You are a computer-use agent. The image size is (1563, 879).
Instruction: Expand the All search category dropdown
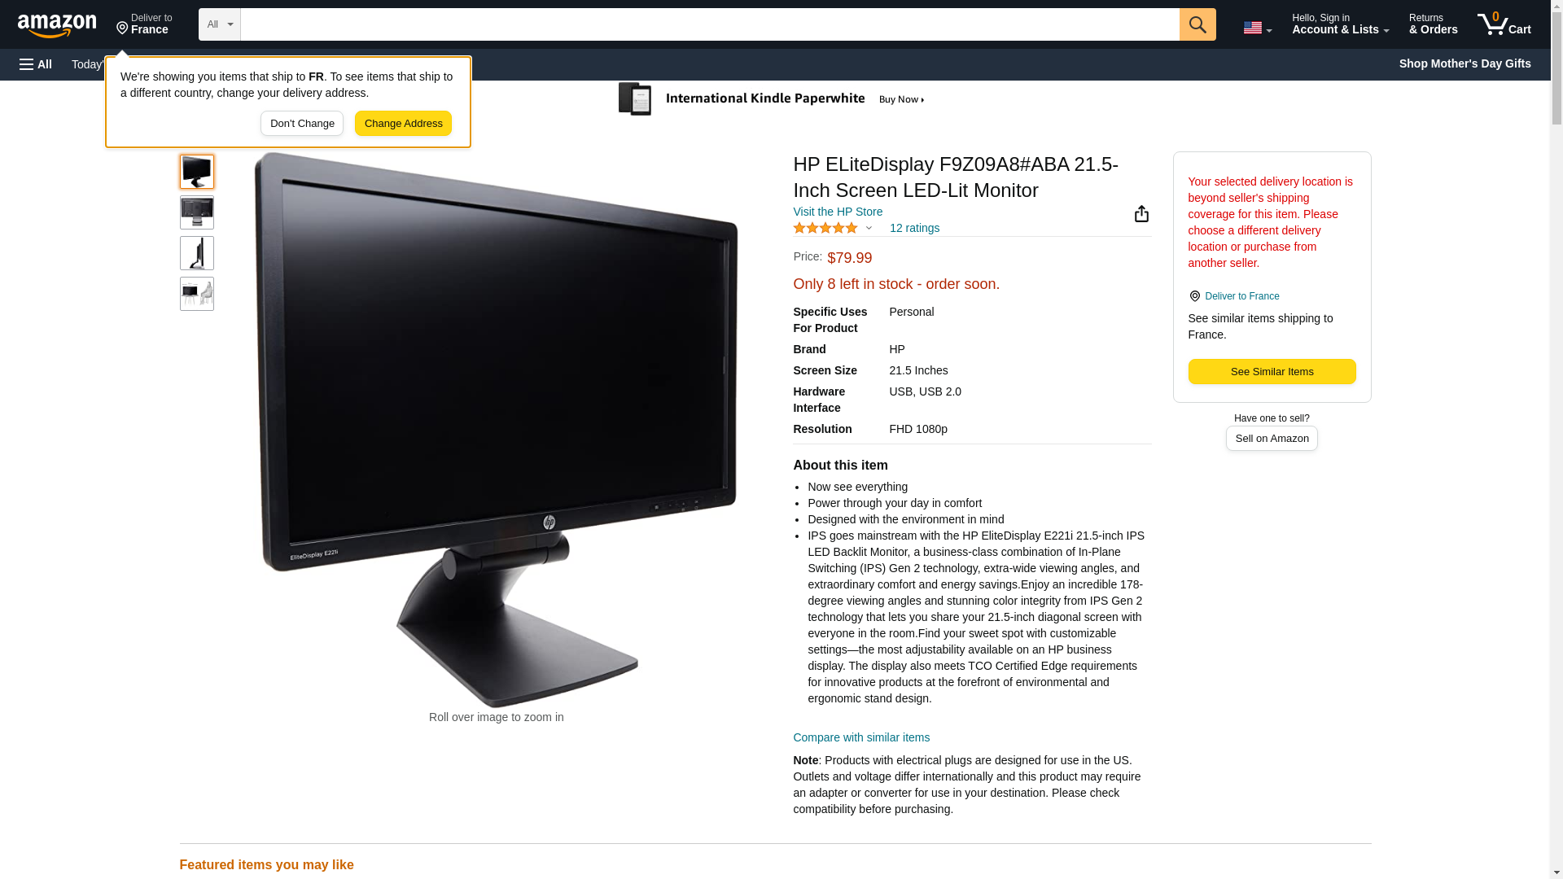point(219,24)
